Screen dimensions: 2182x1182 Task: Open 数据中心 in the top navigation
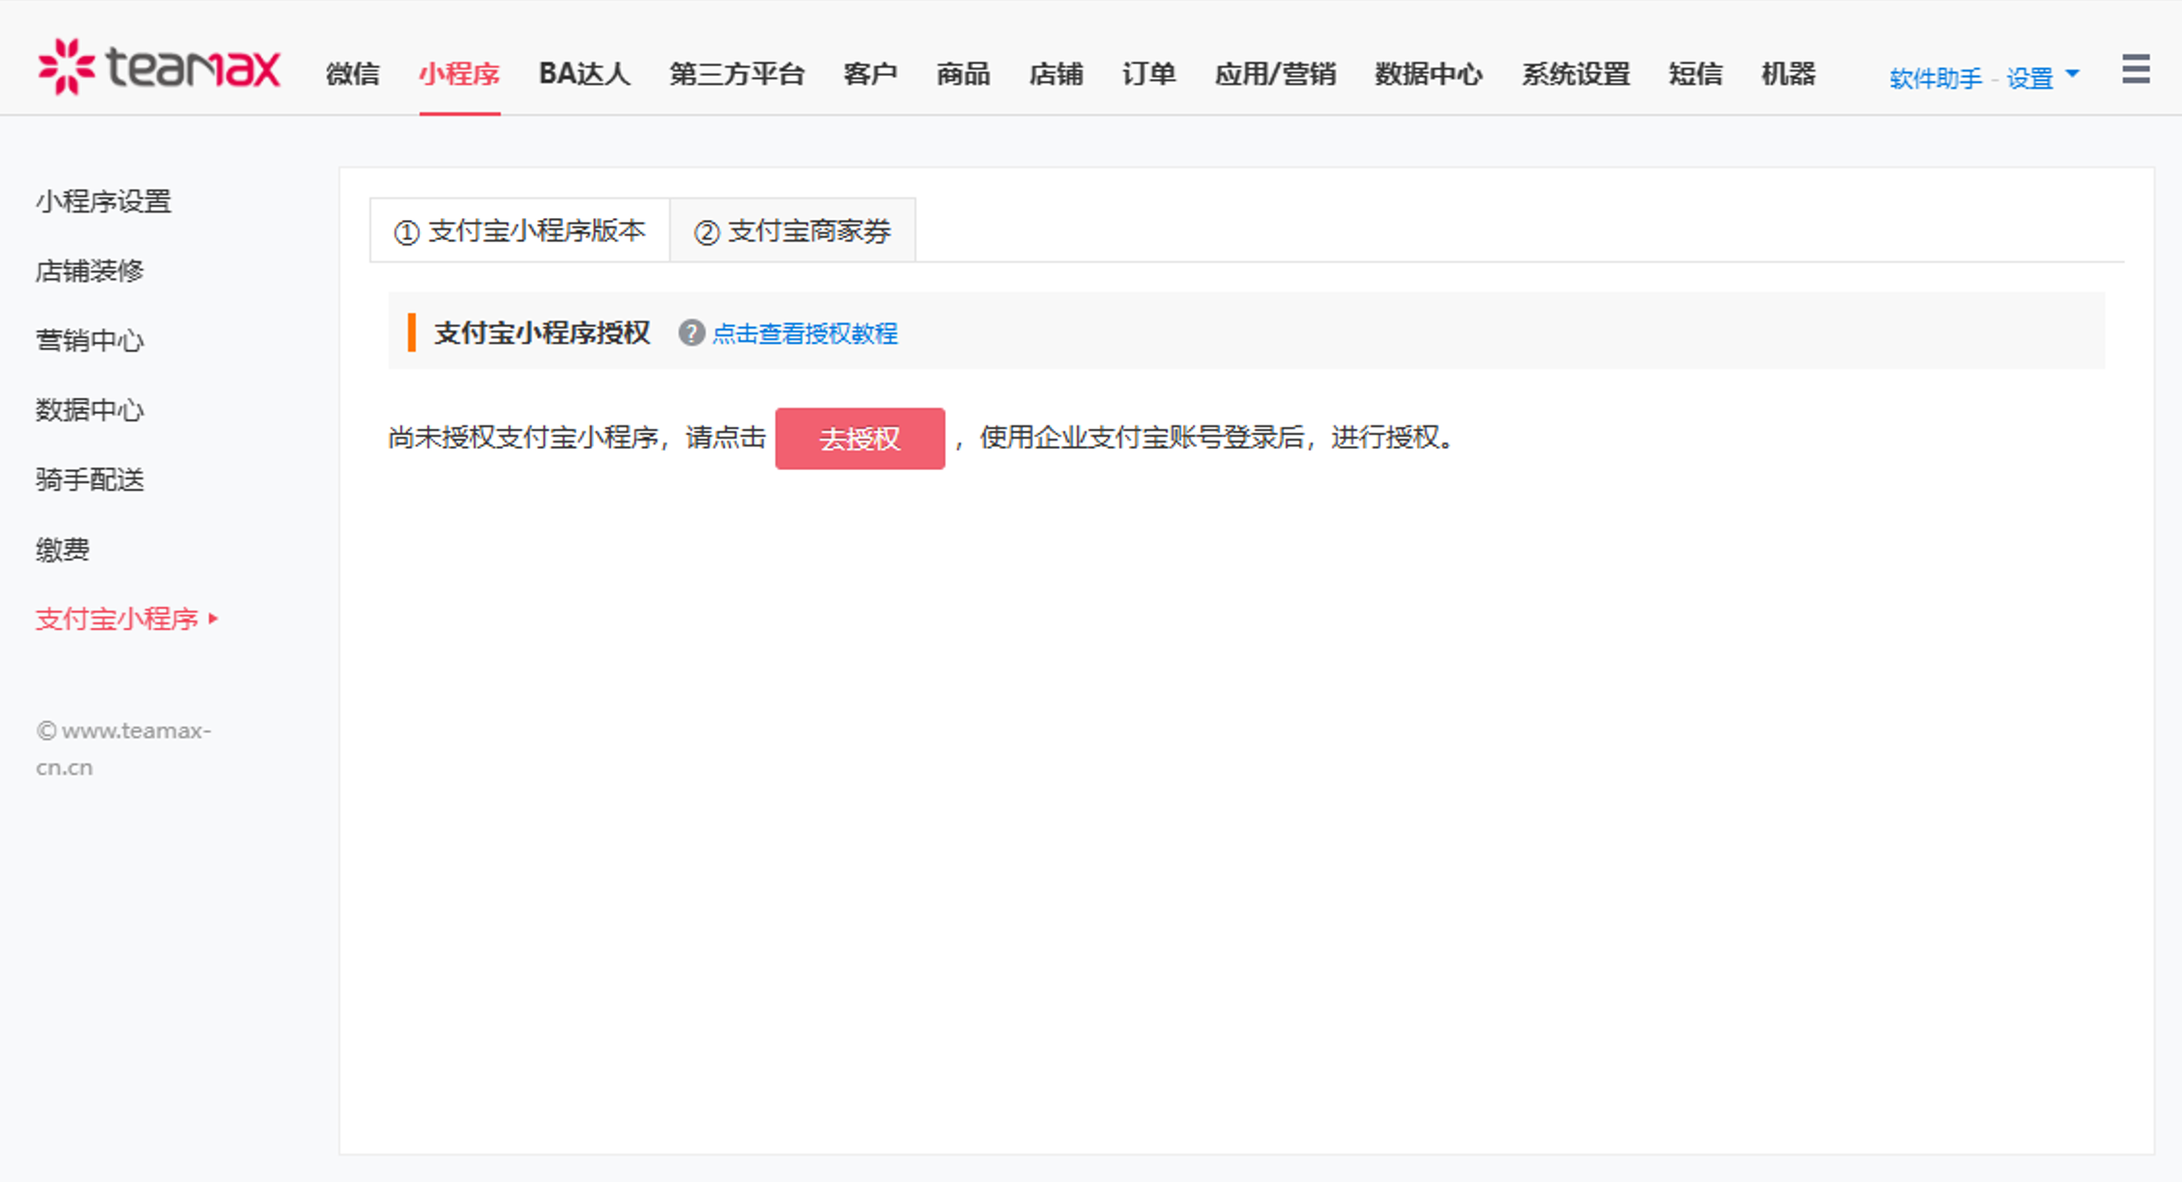[x=1428, y=73]
